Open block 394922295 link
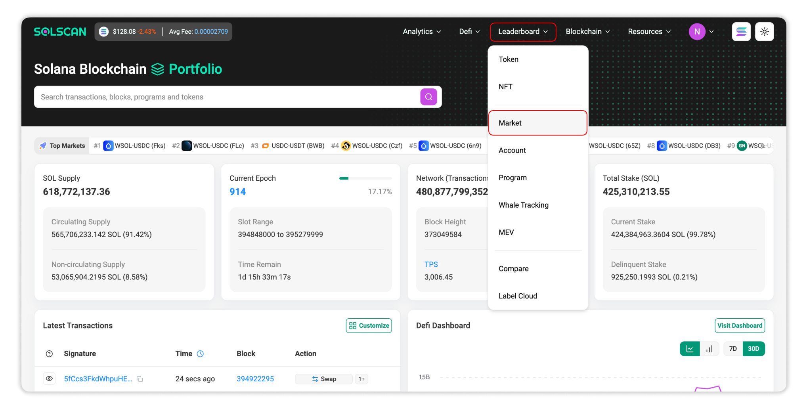This screenshot has width=807, height=409. [x=255, y=379]
